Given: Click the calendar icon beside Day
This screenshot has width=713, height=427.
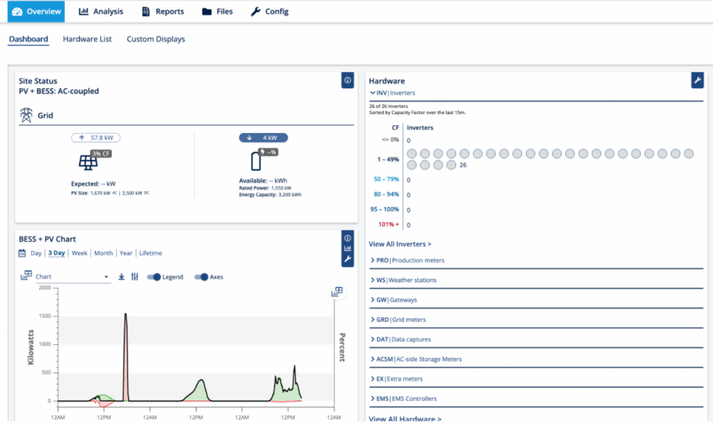Looking at the screenshot, I should click(24, 253).
